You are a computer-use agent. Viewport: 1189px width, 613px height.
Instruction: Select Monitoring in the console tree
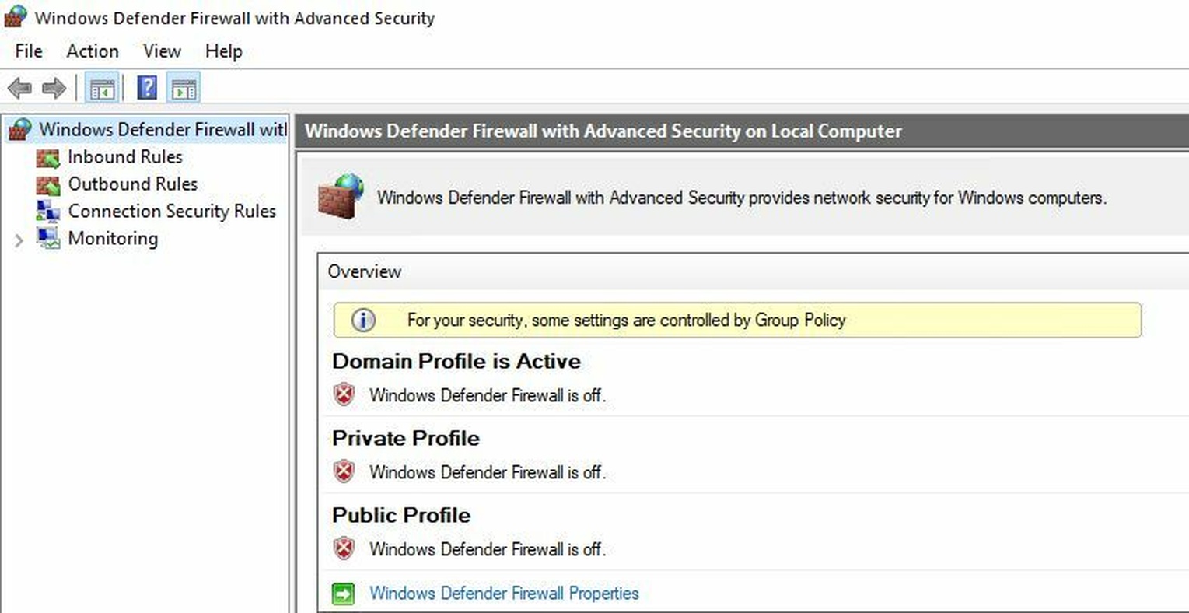pos(113,239)
